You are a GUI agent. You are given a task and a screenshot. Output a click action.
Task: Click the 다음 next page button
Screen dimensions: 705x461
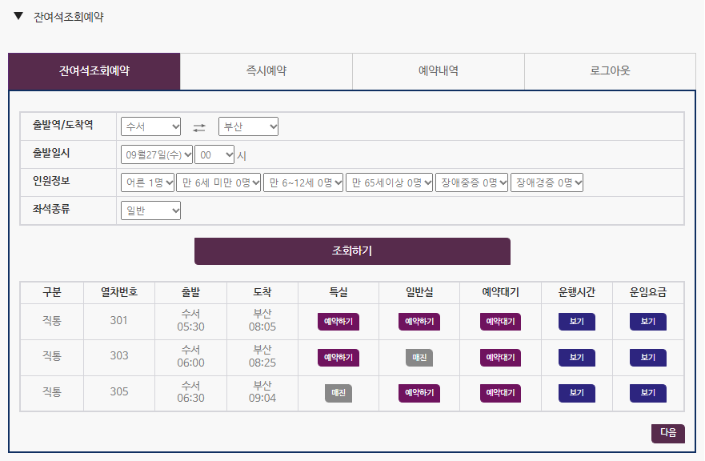(x=667, y=433)
